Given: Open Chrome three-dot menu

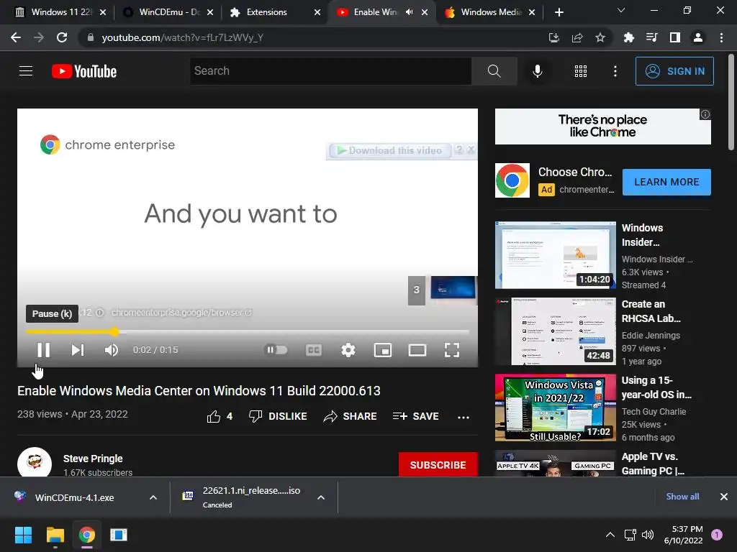Looking at the screenshot, I should (721, 37).
